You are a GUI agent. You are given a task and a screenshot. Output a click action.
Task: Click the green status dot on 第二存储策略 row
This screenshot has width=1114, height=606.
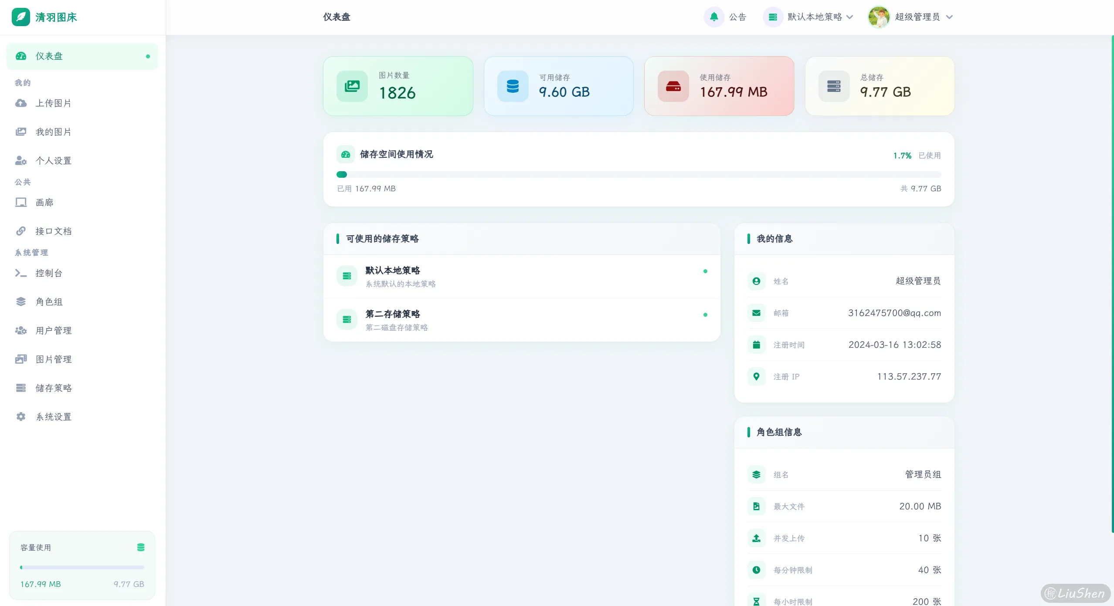click(x=705, y=315)
